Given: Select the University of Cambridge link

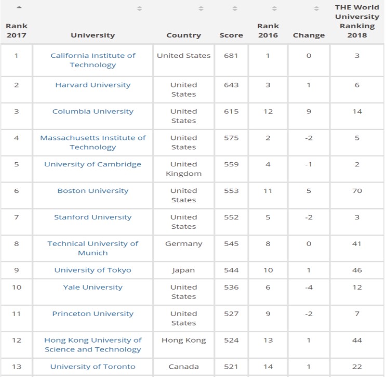Looking at the screenshot, I should pos(93,164).
